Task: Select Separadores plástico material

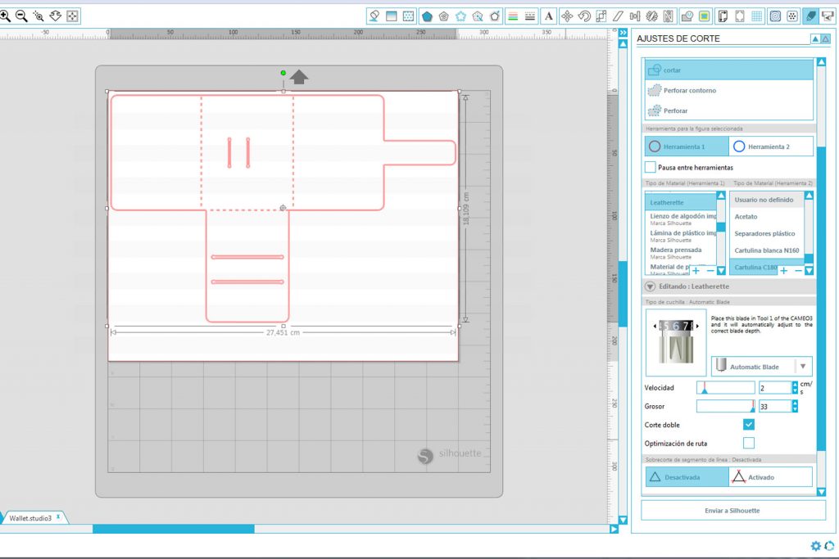Action: point(766,233)
